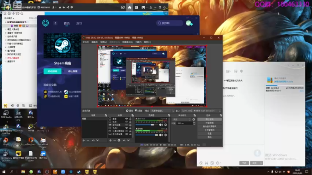Click the gamepad icon in YY top bar
Viewport: 312px width, 175px height.
click(x=143, y=7)
